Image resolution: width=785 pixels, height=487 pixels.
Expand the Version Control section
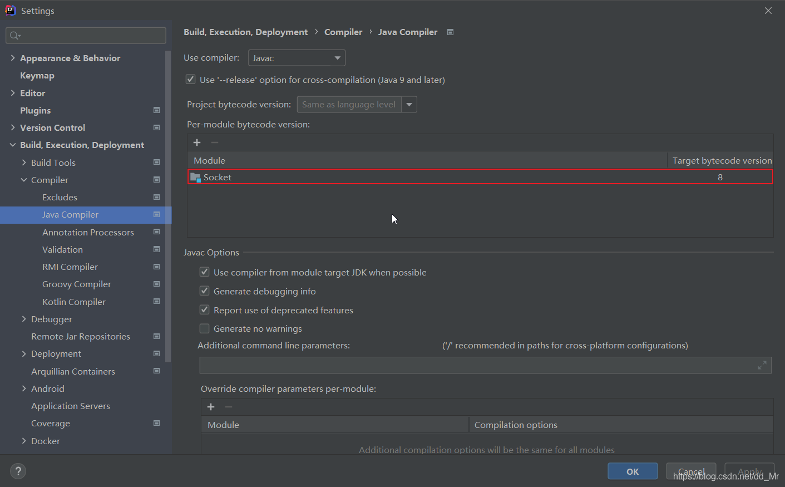(13, 127)
